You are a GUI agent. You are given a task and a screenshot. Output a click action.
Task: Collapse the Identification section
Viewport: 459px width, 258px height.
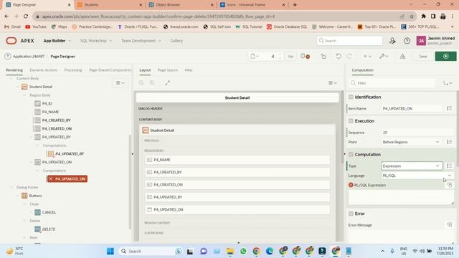(x=351, y=97)
